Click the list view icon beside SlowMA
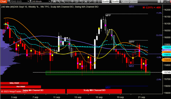 click(99, 1)
